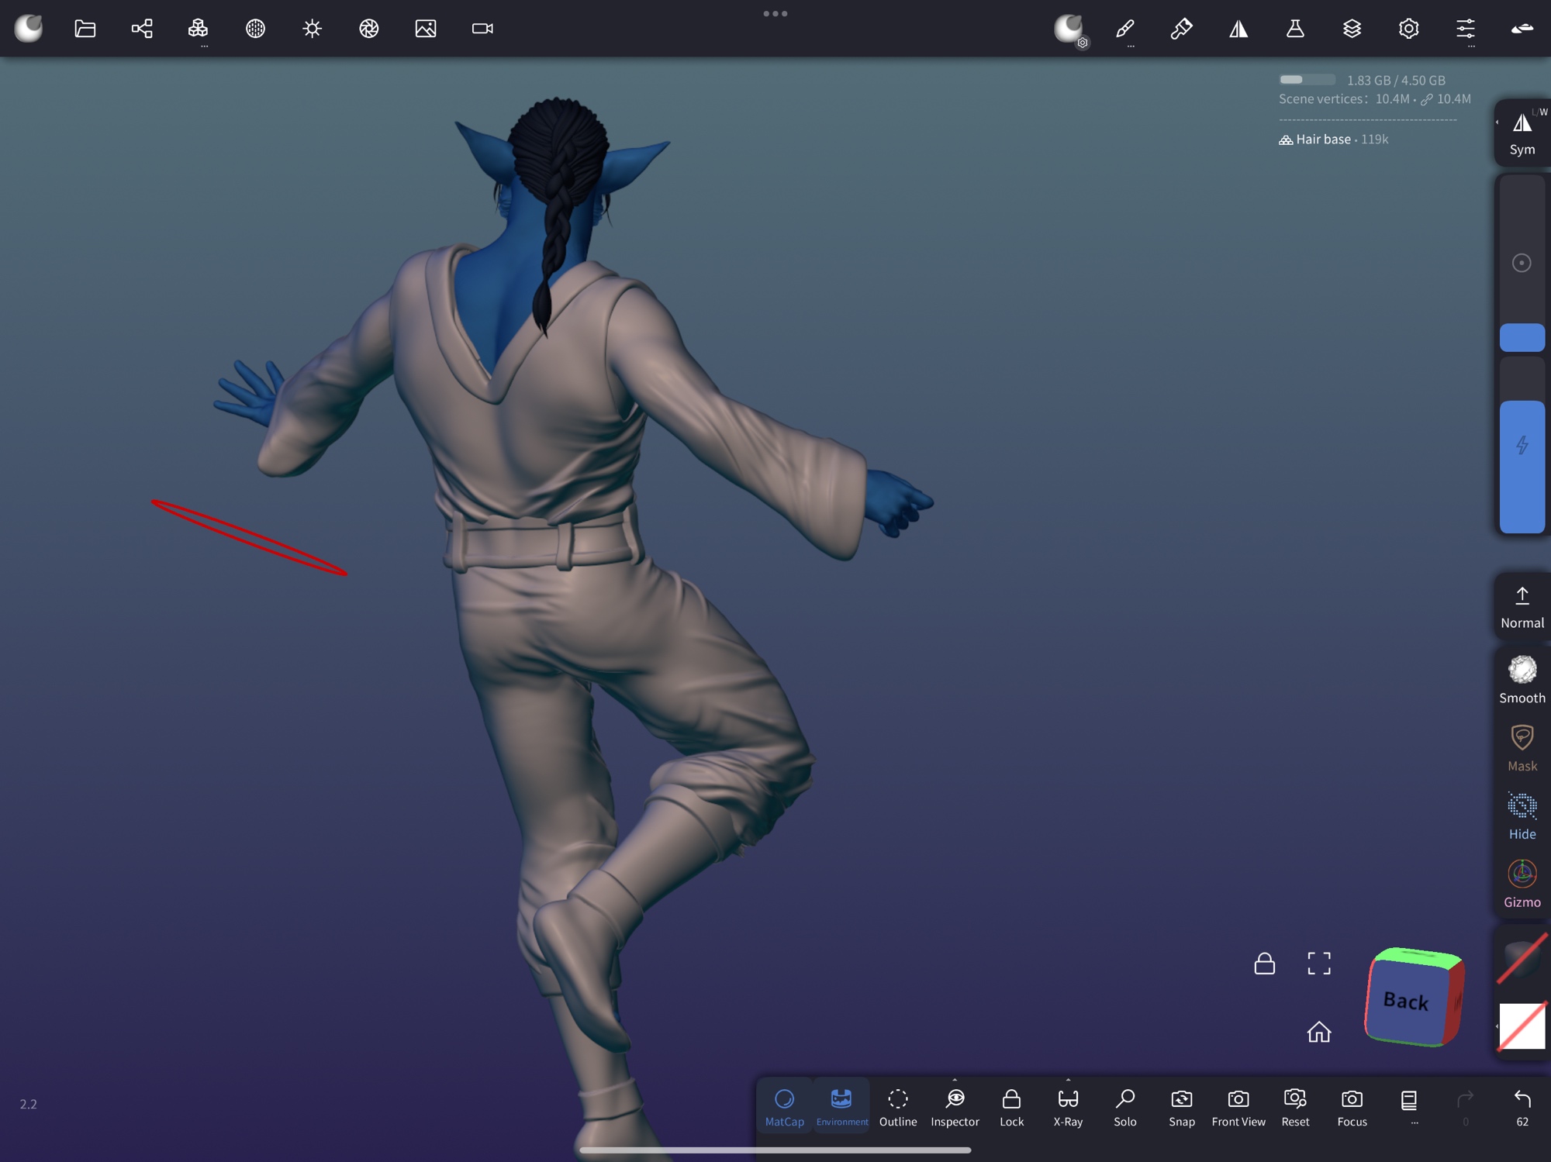
Task: Open the scene hierarchy menu
Action: click(x=142, y=29)
